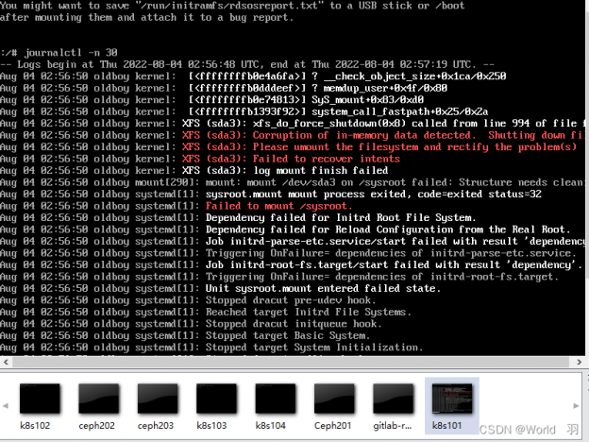Select the gitlab-r... VM thumbnail
Viewport: 589px width, 442px height.
tap(393, 399)
